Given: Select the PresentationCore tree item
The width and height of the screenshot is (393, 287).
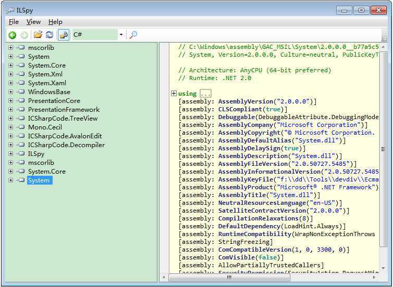Looking at the screenshot, I should tap(54, 101).
